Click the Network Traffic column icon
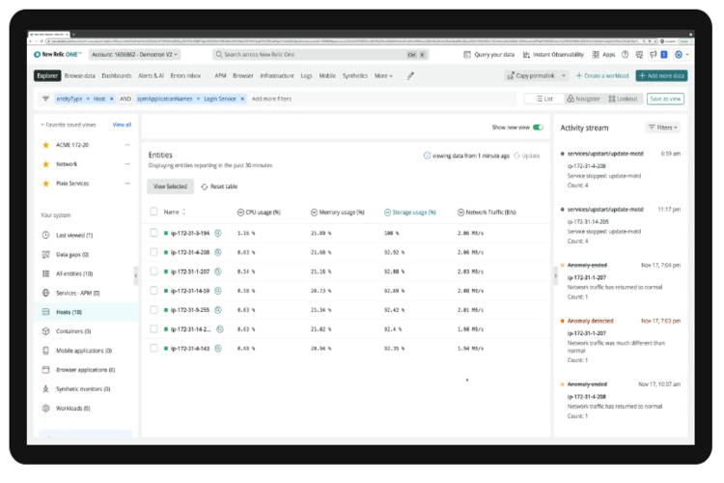724x483 pixels. pos(460,213)
